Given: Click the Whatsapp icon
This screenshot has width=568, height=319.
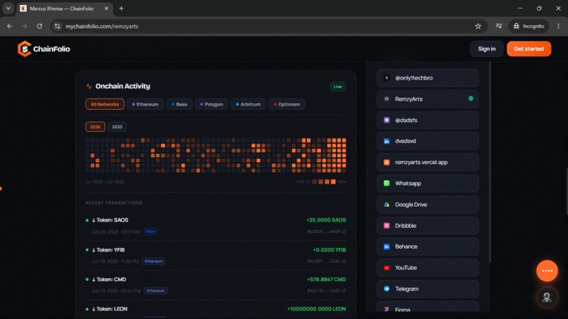Looking at the screenshot, I should tap(386, 183).
